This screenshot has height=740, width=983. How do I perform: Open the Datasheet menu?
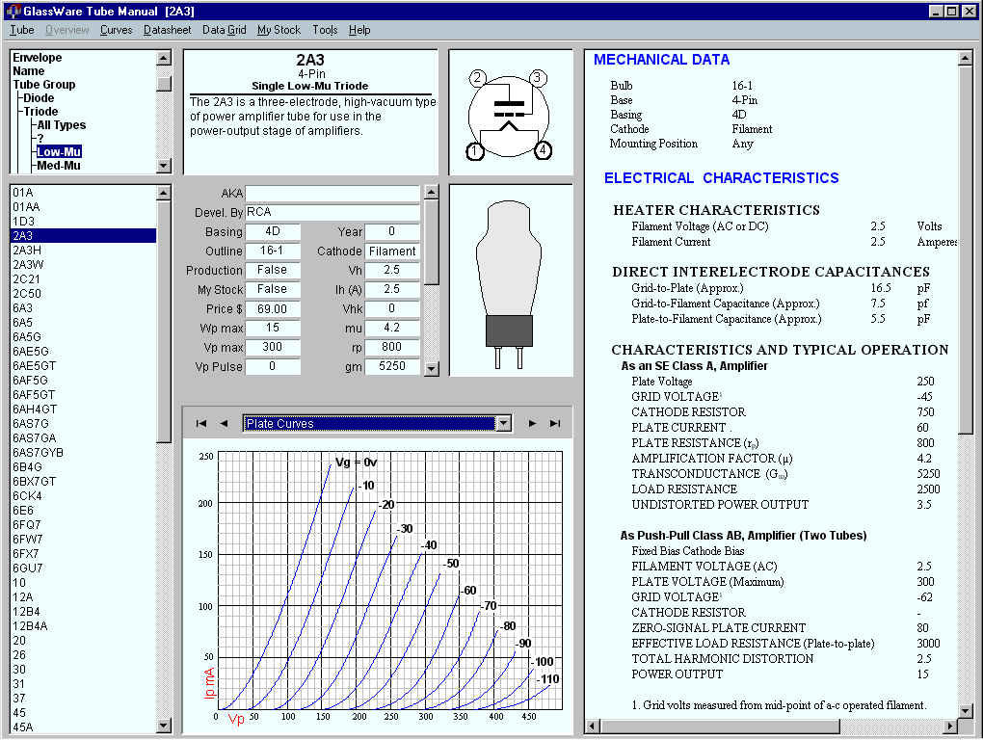(x=167, y=30)
